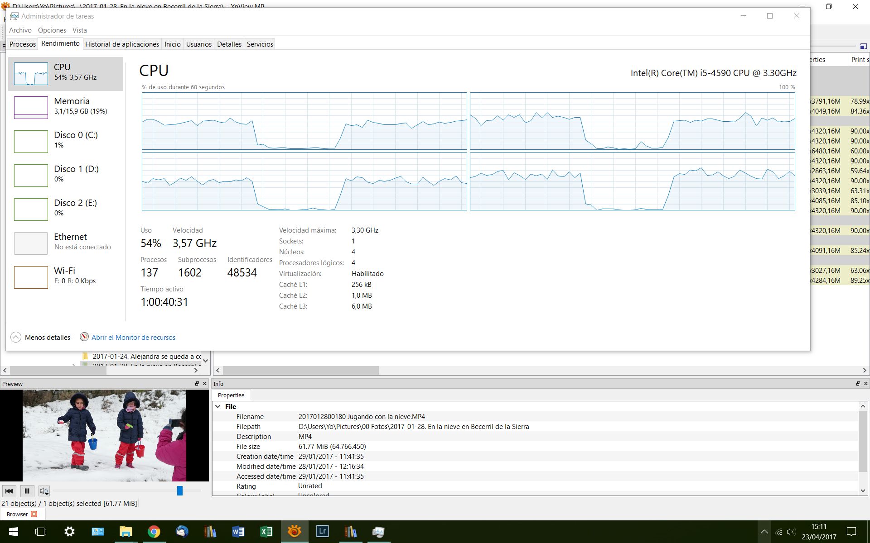Close the Browser tab with the red X

(34, 514)
